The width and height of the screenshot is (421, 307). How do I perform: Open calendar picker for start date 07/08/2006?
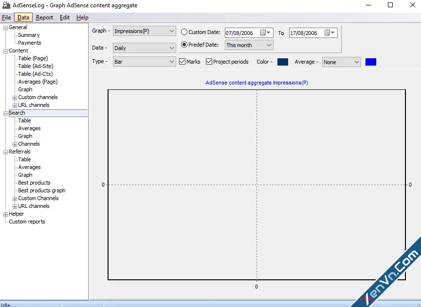(265, 33)
